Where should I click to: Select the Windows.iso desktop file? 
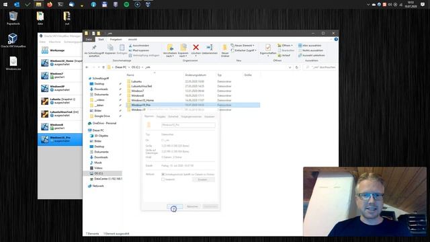[x=13, y=63]
